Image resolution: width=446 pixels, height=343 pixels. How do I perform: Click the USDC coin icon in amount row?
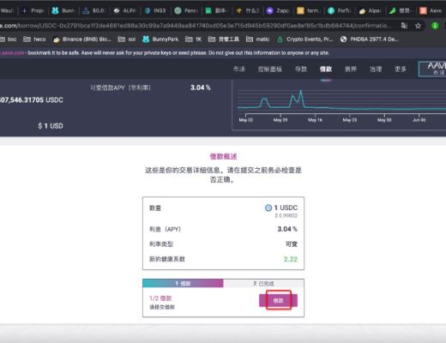tap(268, 208)
